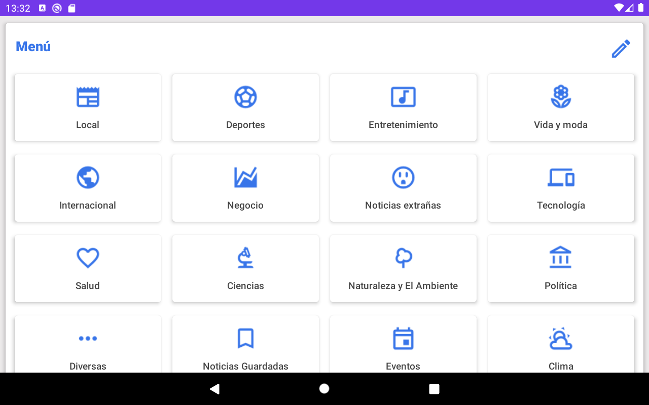The image size is (649, 405).
Task: Click the Política label text
Action: pyautogui.click(x=561, y=286)
